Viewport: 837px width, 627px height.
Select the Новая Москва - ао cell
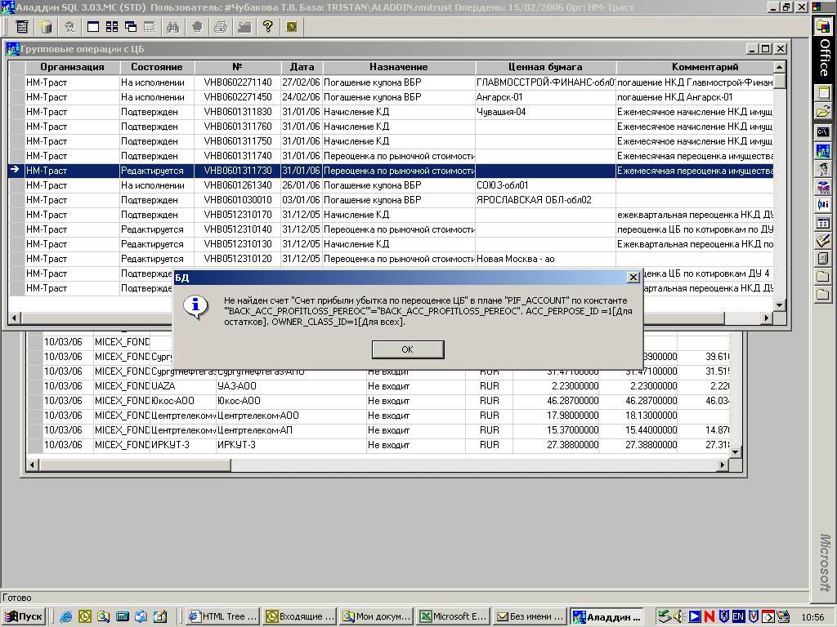[x=545, y=259]
